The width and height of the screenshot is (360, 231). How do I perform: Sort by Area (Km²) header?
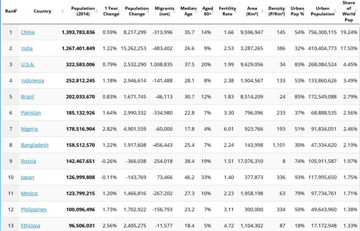click(252, 11)
